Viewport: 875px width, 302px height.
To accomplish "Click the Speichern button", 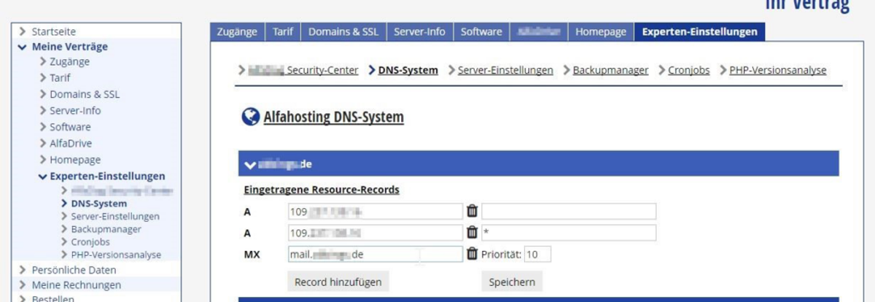I will tap(512, 282).
